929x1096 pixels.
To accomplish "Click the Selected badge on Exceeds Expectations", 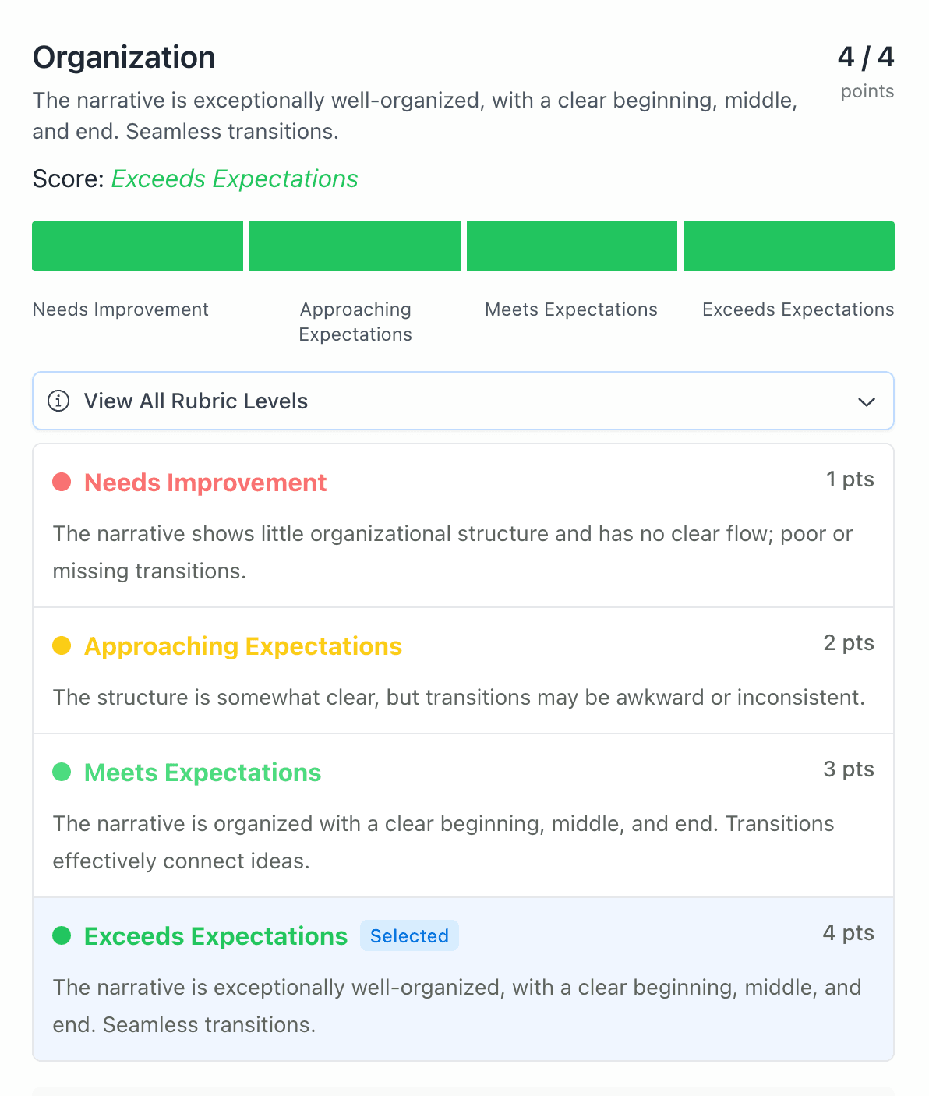I will [409, 935].
